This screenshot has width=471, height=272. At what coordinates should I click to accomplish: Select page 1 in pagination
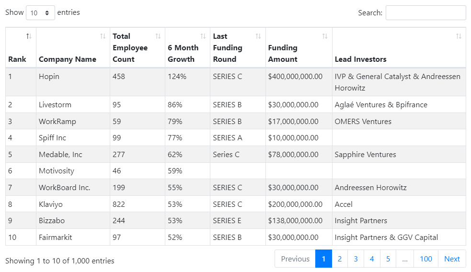click(323, 259)
